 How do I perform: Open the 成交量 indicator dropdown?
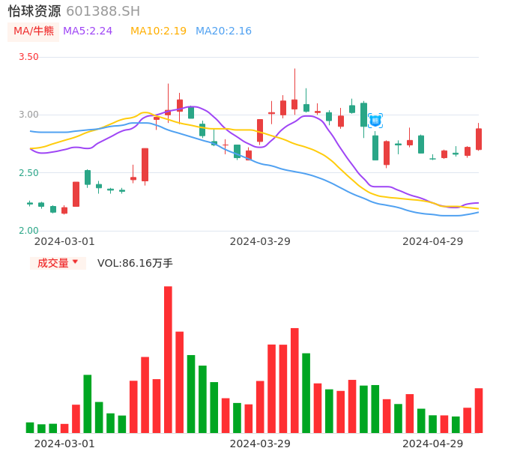[58, 263]
